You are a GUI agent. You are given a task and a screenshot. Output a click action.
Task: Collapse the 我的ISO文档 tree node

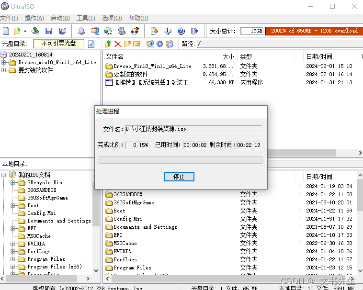coord(3,175)
